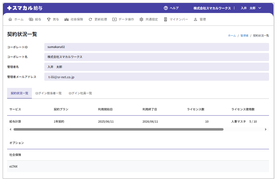277x182 pixels.
Task: Click the left scroll arrow of table
Action: click(x=10, y=129)
